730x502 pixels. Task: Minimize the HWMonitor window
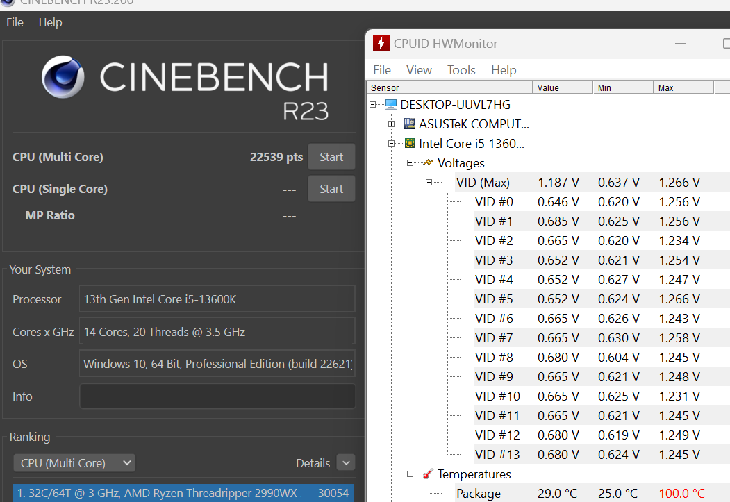(680, 43)
